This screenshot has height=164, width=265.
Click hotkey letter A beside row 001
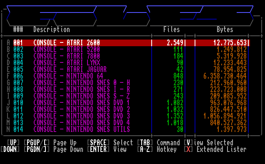coord(8,43)
